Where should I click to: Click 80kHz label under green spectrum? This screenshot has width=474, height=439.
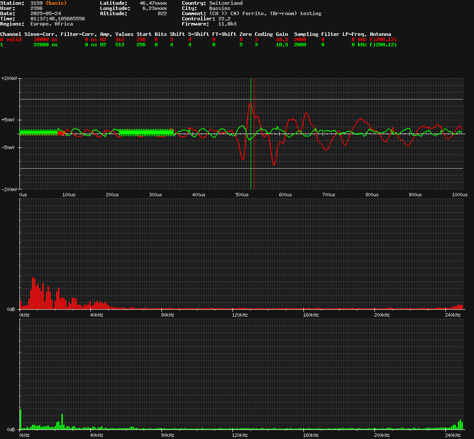pyautogui.click(x=168, y=436)
